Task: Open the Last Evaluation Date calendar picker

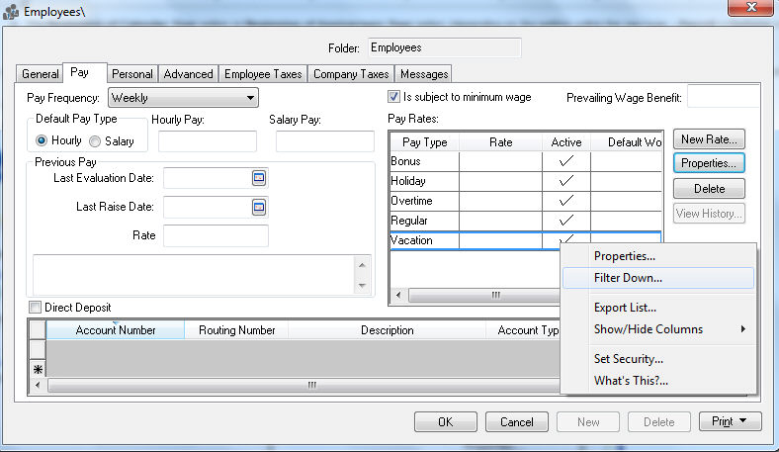Action: pos(260,178)
